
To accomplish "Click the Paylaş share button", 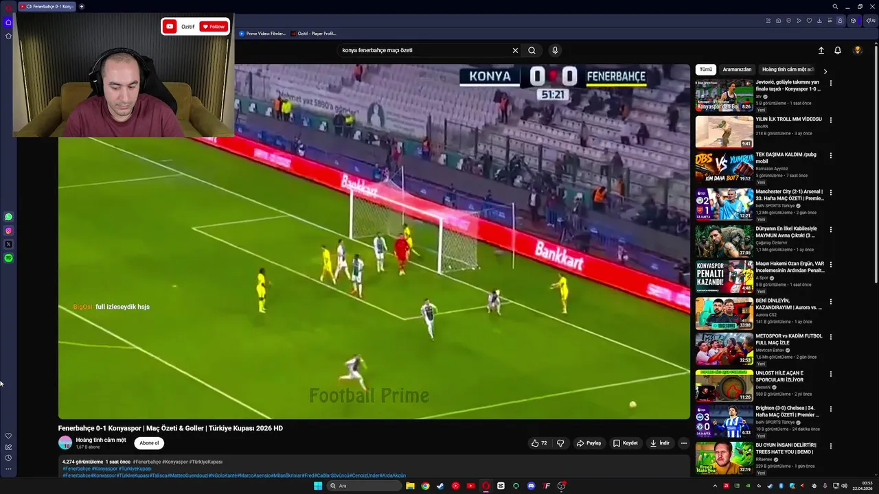I will 589,443.
